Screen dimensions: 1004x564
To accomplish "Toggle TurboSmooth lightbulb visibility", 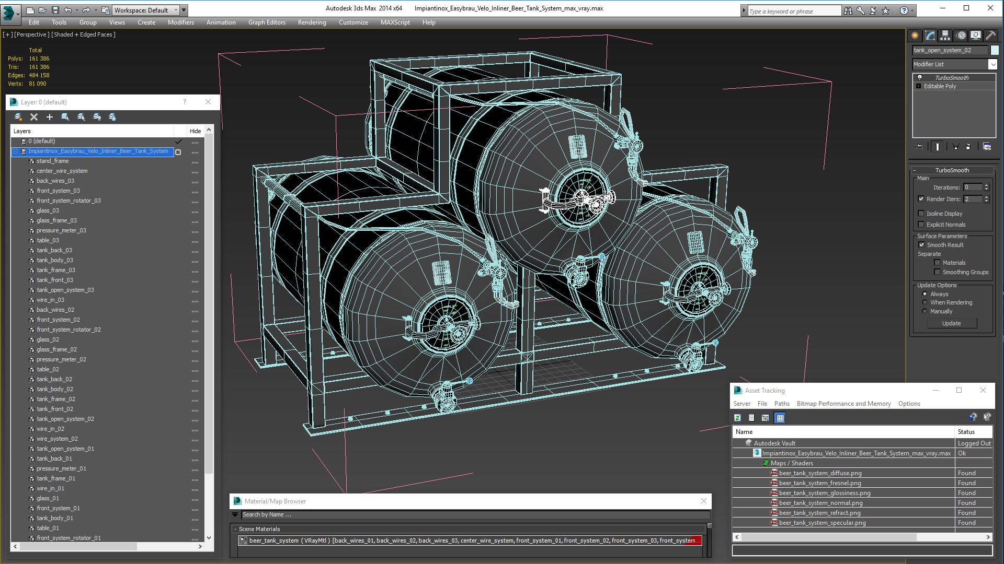I will pyautogui.click(x=919, y=78).
